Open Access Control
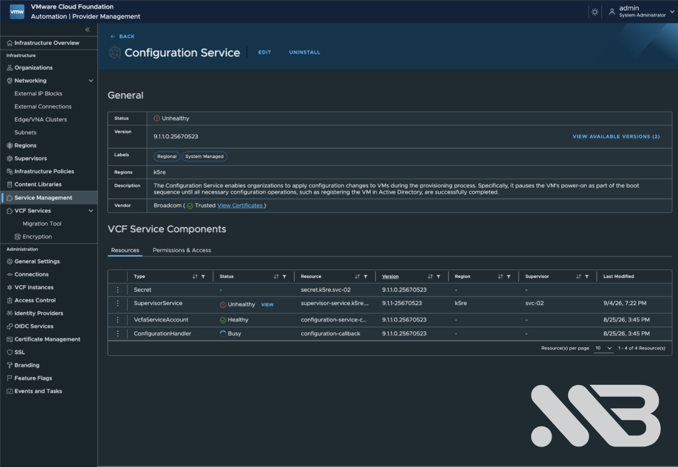The image size is (678, 467). [x=34, y=300]
